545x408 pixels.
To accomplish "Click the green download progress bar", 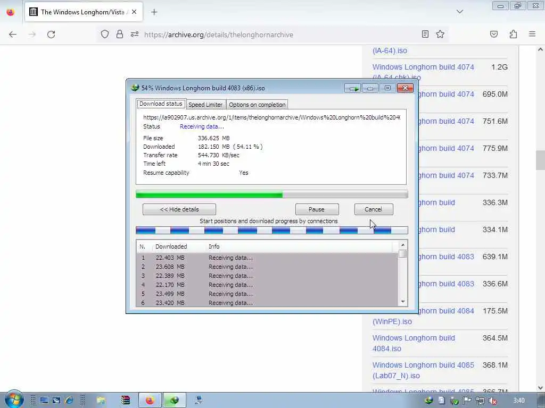I will coord(272,194).
